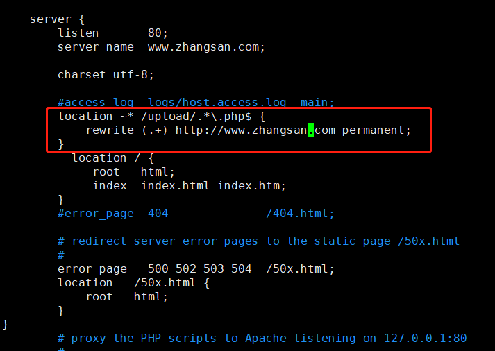The width and height of the screenshot is (495, 351).
Task: Click the 'rewrite' keyword
Action: 110,130
